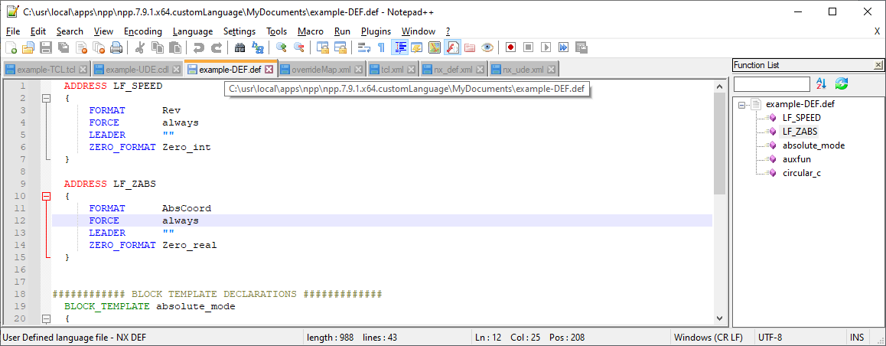Toggle the Function List toolbar button
Screen dimensions: 886x346
(452, 47)
